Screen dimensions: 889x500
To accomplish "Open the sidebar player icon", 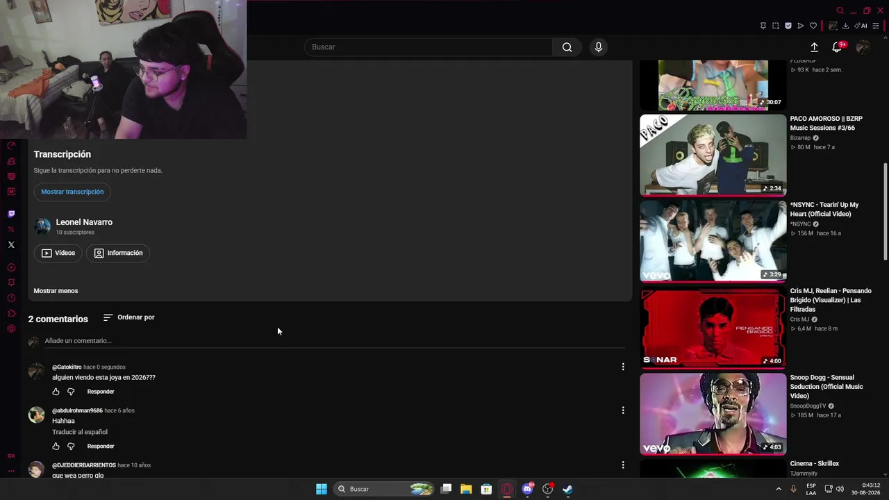I will pyautogui.click(x=11, y=267).
